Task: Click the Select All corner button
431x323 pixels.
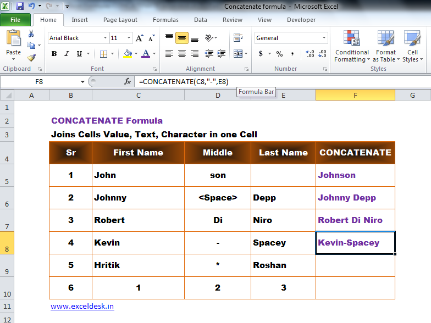Action: point(7,96)
